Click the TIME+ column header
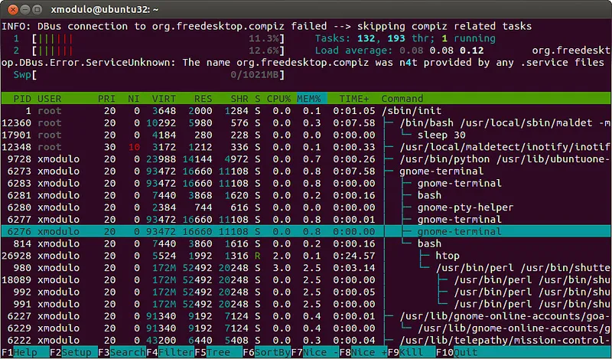 click(x=353, y=99)
